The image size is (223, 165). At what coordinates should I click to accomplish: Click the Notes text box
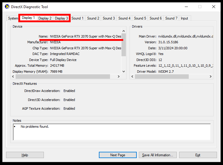[112, 132]
